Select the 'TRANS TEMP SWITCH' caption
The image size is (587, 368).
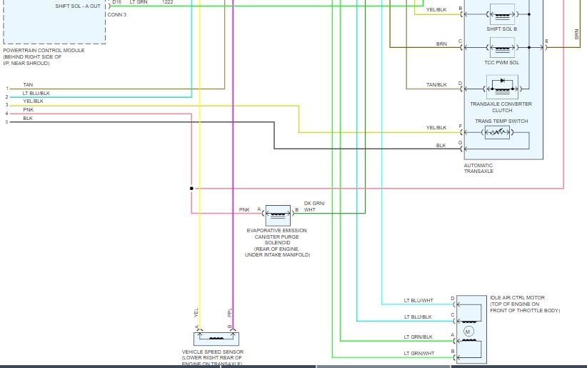[501, 121]
